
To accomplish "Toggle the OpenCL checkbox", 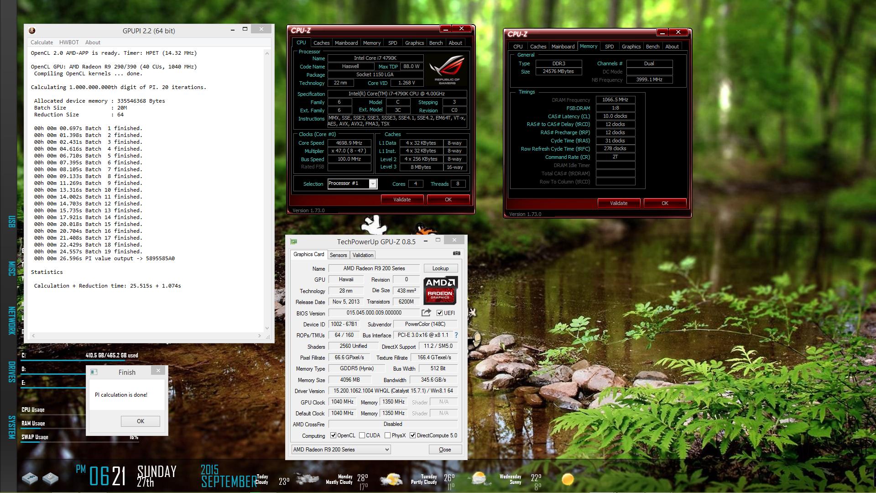I will 333,435.
